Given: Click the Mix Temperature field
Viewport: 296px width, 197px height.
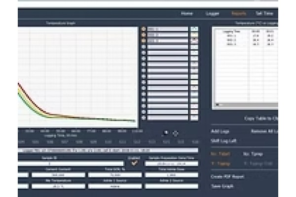Looking at the screenshot, I should tap(58, 186).
